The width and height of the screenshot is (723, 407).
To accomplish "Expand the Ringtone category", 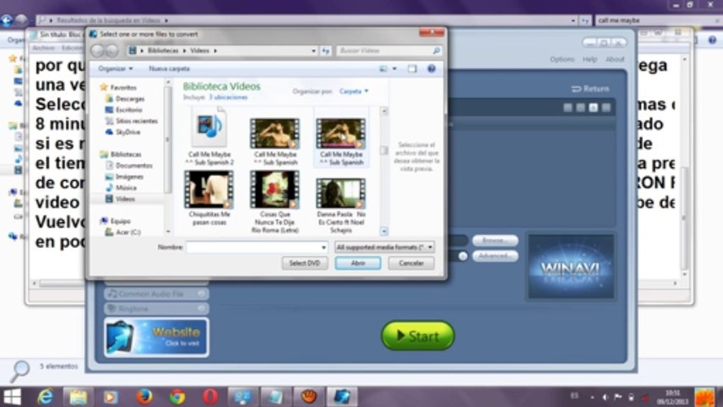I will 157,309.
